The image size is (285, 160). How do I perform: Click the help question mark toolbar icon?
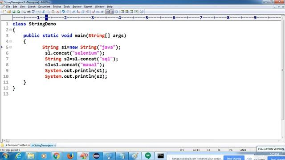point(142,12)
